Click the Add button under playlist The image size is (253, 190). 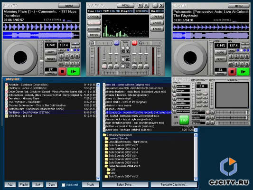pyautogui.click(x=10, y=184)
